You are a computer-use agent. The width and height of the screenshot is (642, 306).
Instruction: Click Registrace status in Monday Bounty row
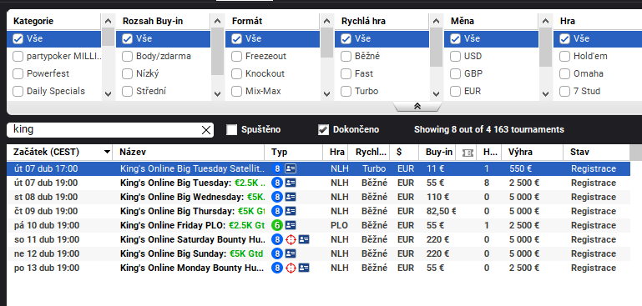(x=594, y=268)
